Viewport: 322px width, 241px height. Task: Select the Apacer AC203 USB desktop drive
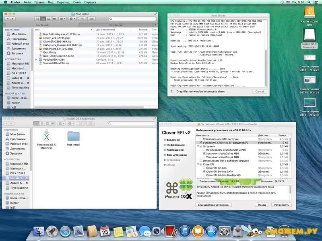pyautogui.click(x=309, y=16)
